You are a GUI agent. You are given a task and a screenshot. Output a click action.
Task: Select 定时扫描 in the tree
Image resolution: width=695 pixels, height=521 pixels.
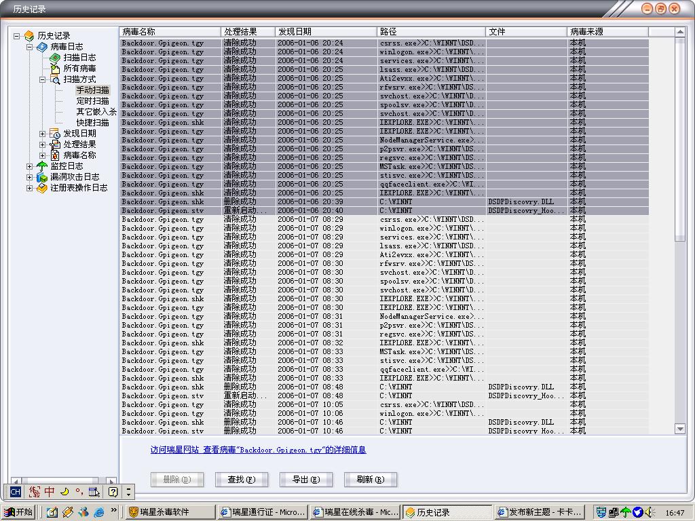coord(92,101)
